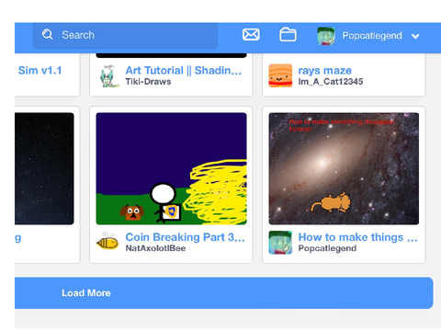Viewport: 441px width, 331px height.
Task: Click the search magnifier icon
Action: 48,34
